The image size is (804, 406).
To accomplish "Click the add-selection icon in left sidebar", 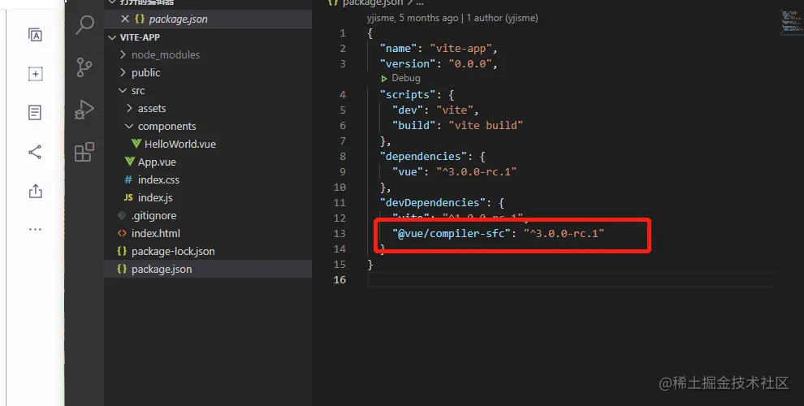I will pos(35,74).
